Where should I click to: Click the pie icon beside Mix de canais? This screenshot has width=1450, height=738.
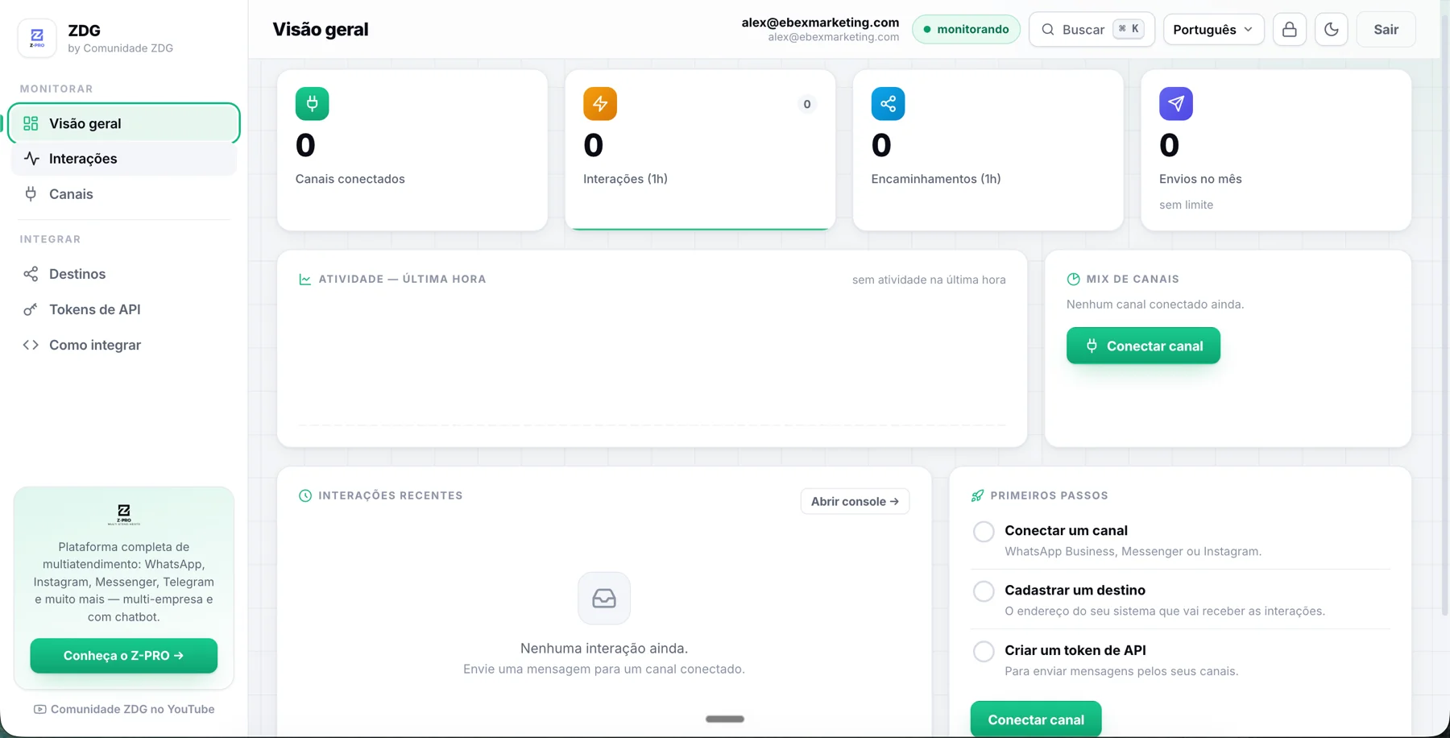point(1073,280)
